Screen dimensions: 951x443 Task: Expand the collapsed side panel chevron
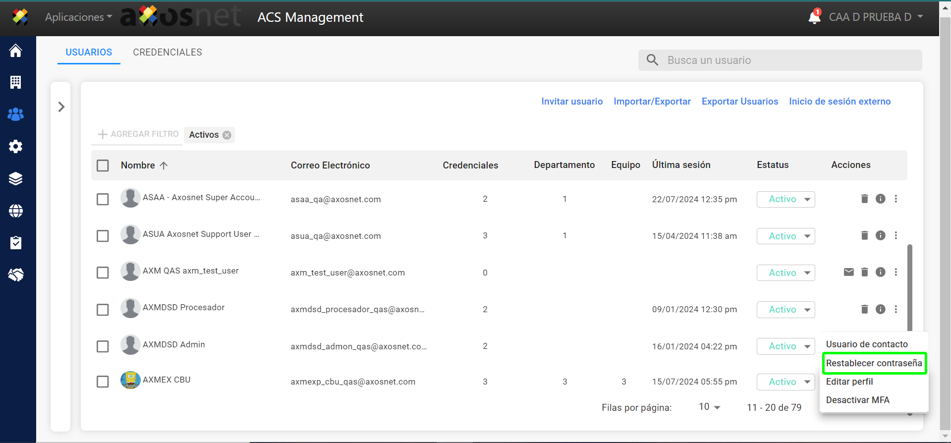click(61, 107)
